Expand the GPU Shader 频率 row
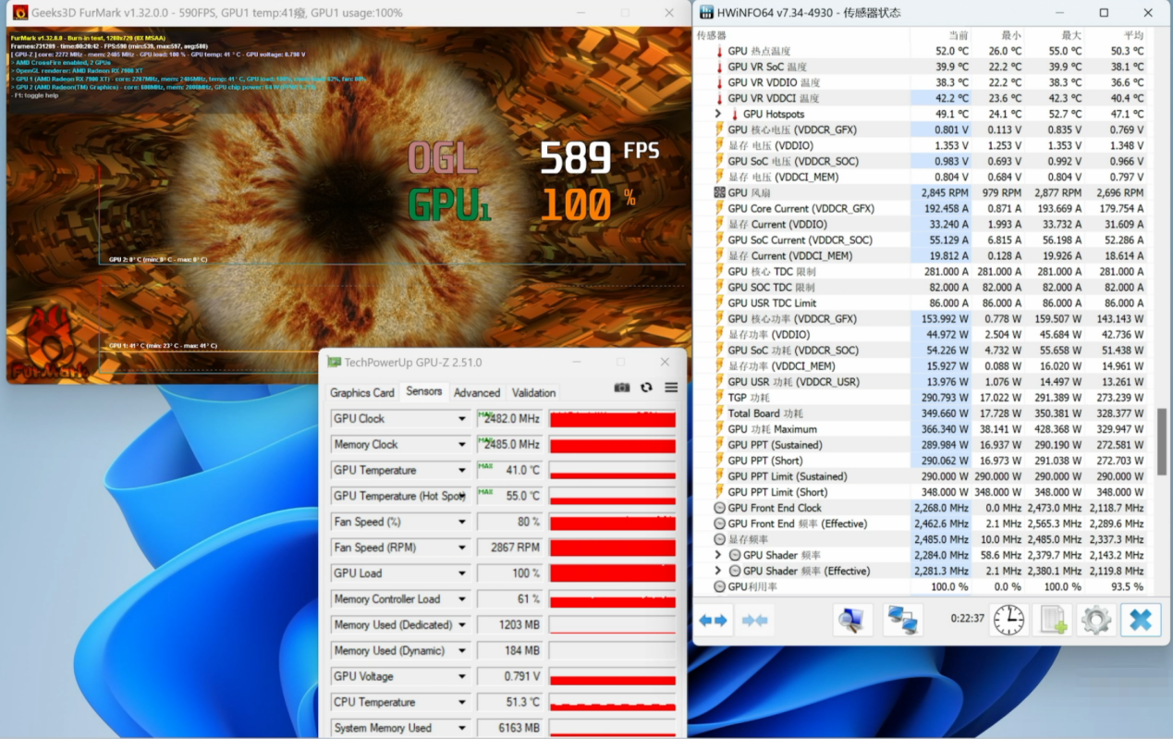The image size is (1173, 739). pos(718,555)
